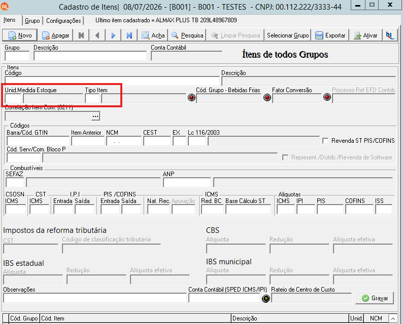This screenshot has width=403, height=324.
Task: Click the SEFAZ fuel code field
Action: pyautogui.click(x=15, y=183)
